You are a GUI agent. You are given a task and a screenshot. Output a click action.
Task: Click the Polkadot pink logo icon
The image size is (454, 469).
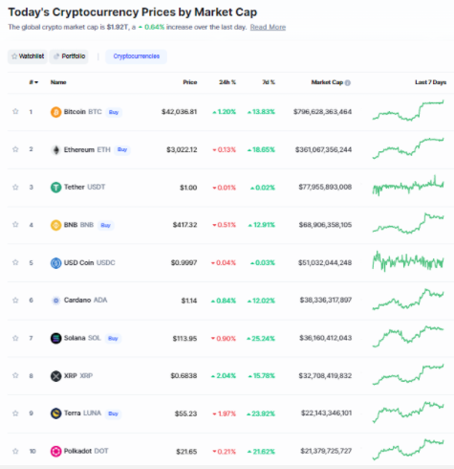pyautogui.click(x=55, y=451)
